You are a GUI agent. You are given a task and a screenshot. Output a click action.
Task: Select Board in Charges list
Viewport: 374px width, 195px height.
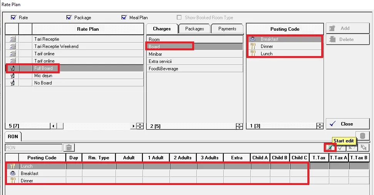point(195,46)
